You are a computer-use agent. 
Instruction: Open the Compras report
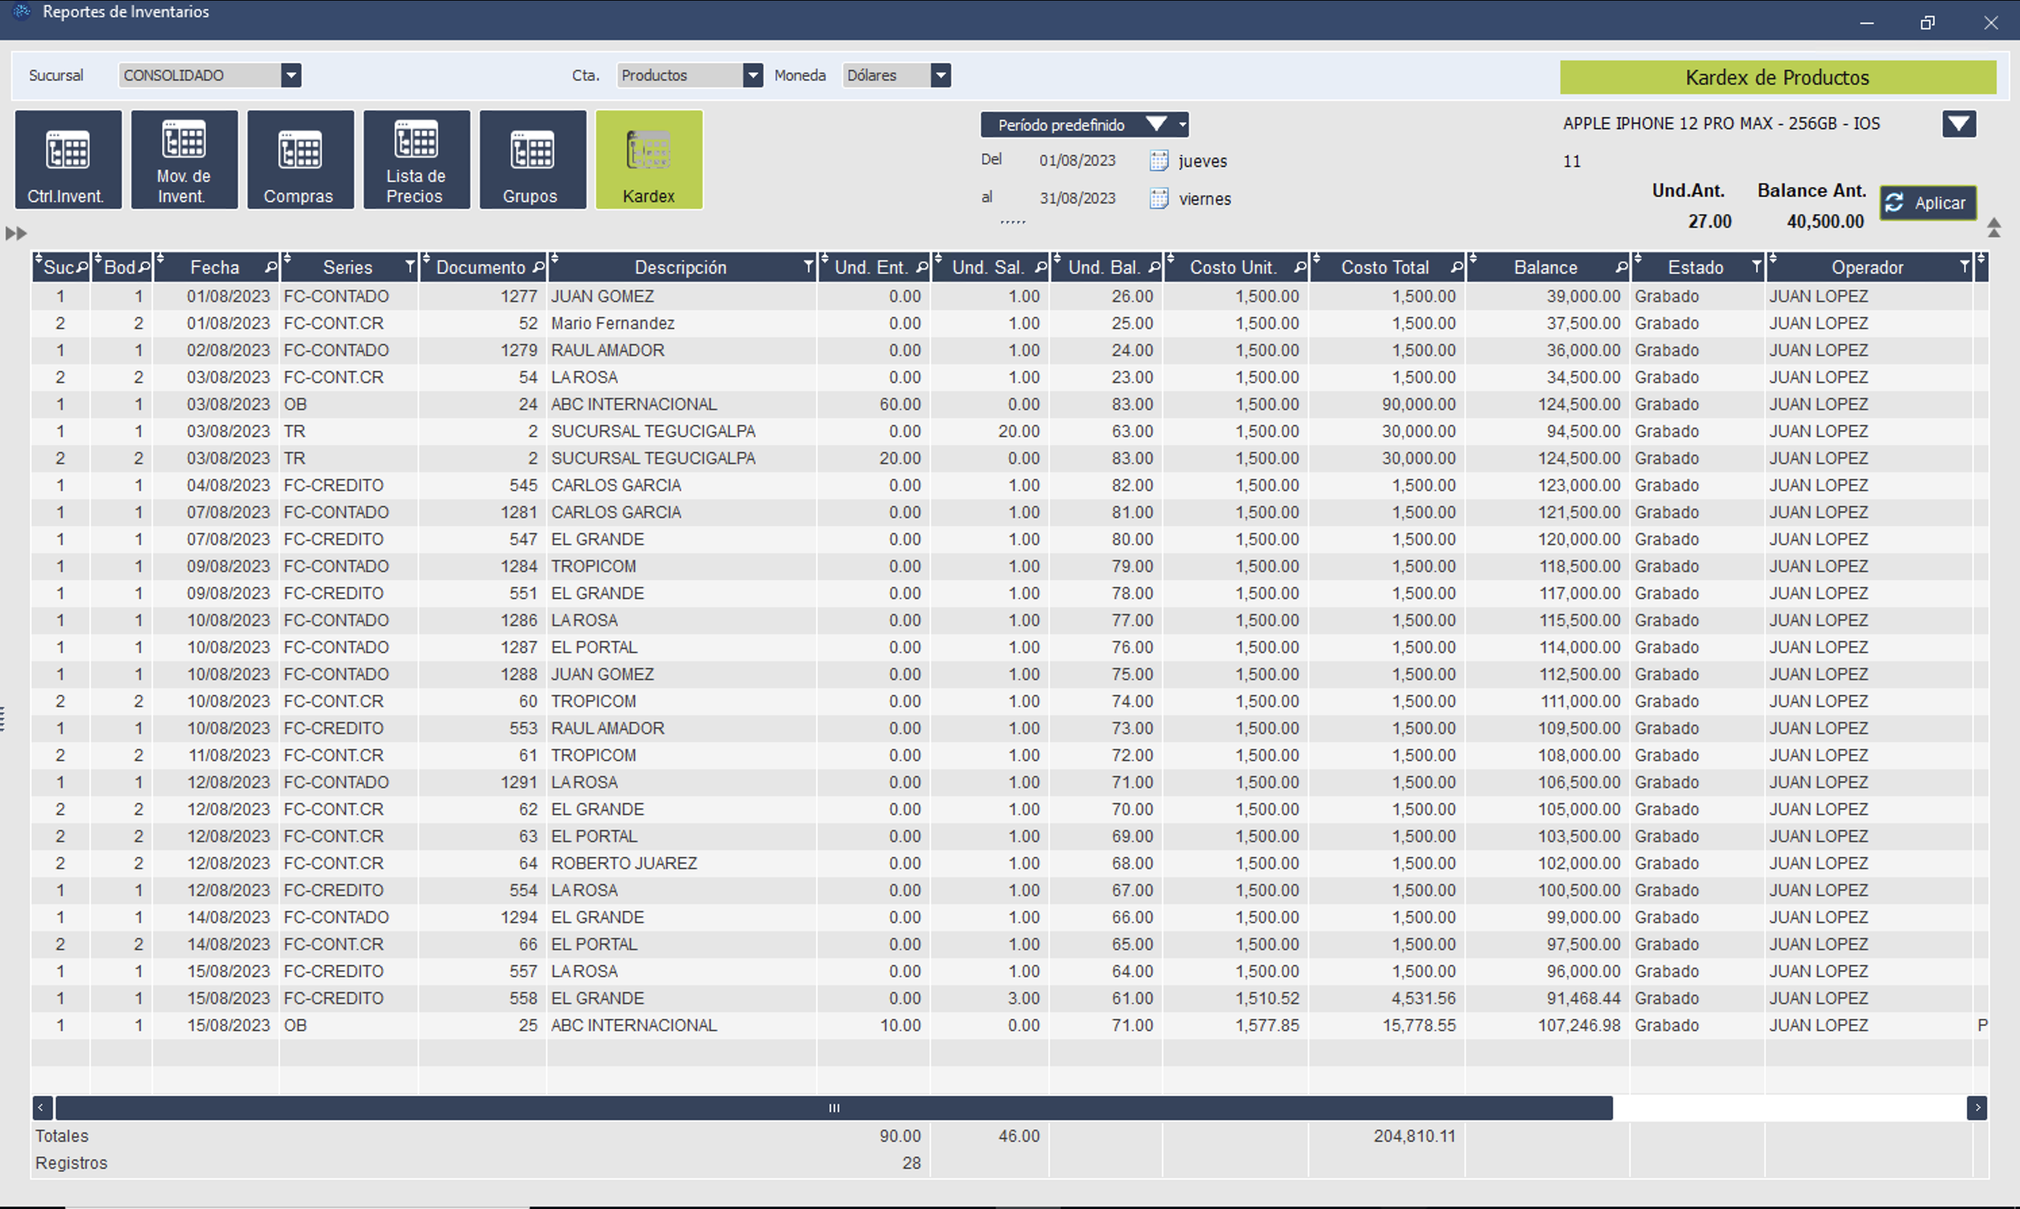click(300, 159)
